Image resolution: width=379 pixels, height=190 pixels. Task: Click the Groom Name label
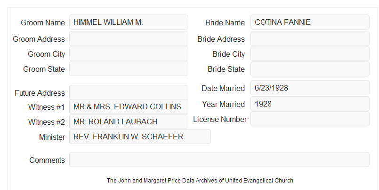pyautogui.click(x=43, y=23)
